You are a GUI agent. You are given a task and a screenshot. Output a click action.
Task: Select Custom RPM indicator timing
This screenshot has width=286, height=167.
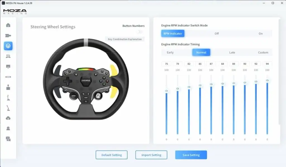(263, 53)
